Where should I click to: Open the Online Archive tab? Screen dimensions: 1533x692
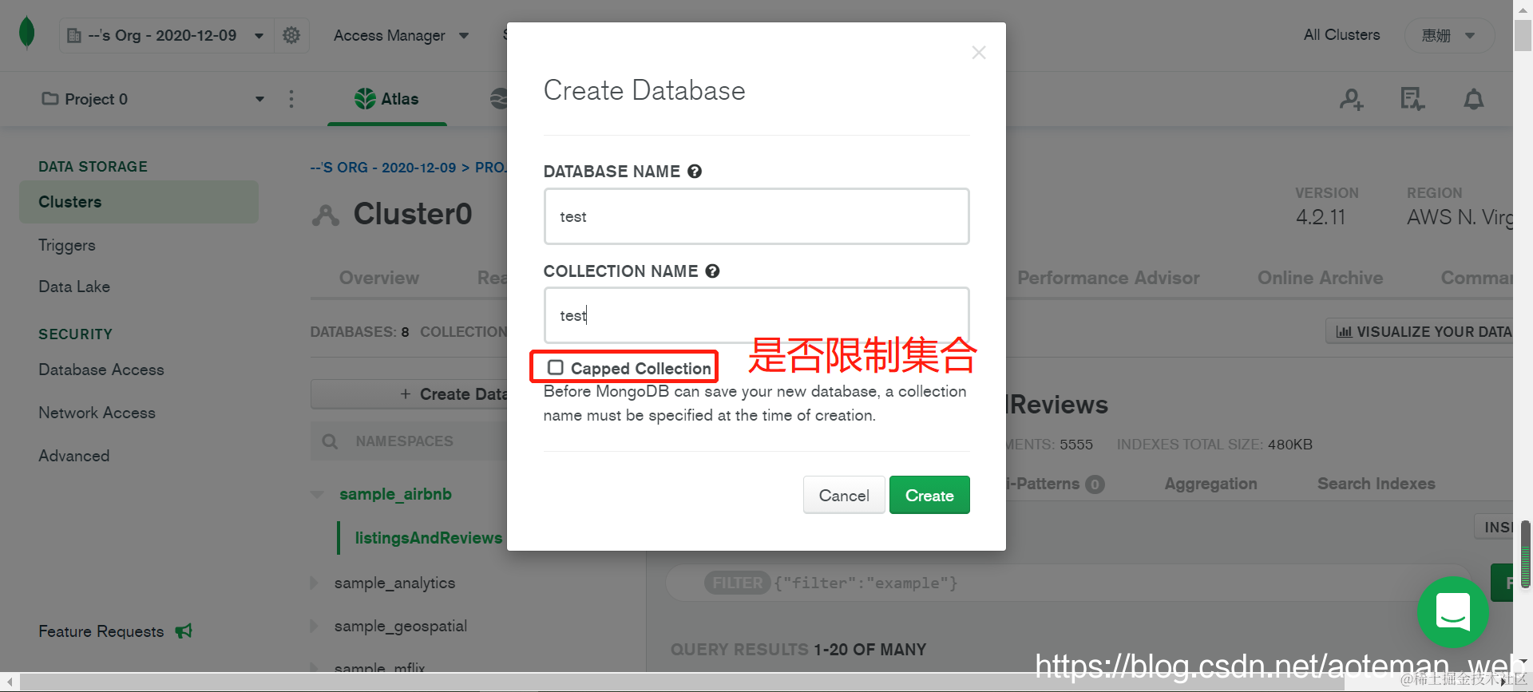[1320, 278]
